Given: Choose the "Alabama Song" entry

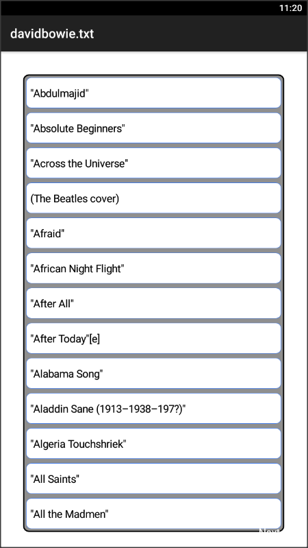Looking at the screenshot, I should click(x=153, y=373).
